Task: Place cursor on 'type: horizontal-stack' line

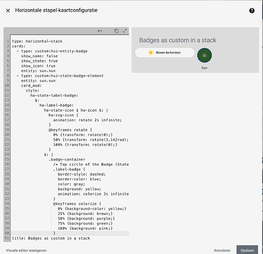Action: [x=37, y=41]
